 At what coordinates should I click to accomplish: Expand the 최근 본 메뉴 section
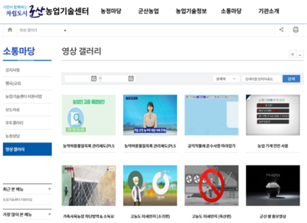[49, 189]
